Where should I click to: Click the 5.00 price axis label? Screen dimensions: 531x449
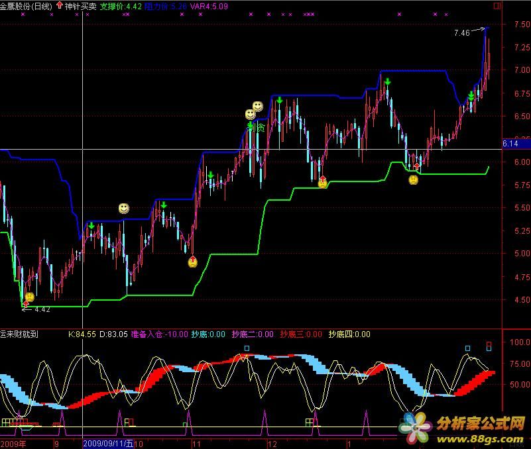pos(522,254)
